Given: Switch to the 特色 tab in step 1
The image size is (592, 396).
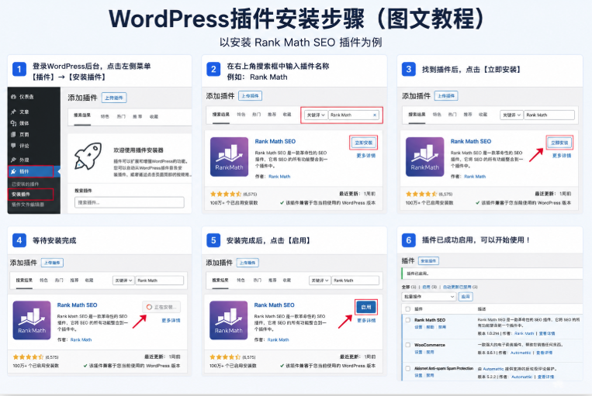Looking at the screenshot, I should (x=105, y=116).
